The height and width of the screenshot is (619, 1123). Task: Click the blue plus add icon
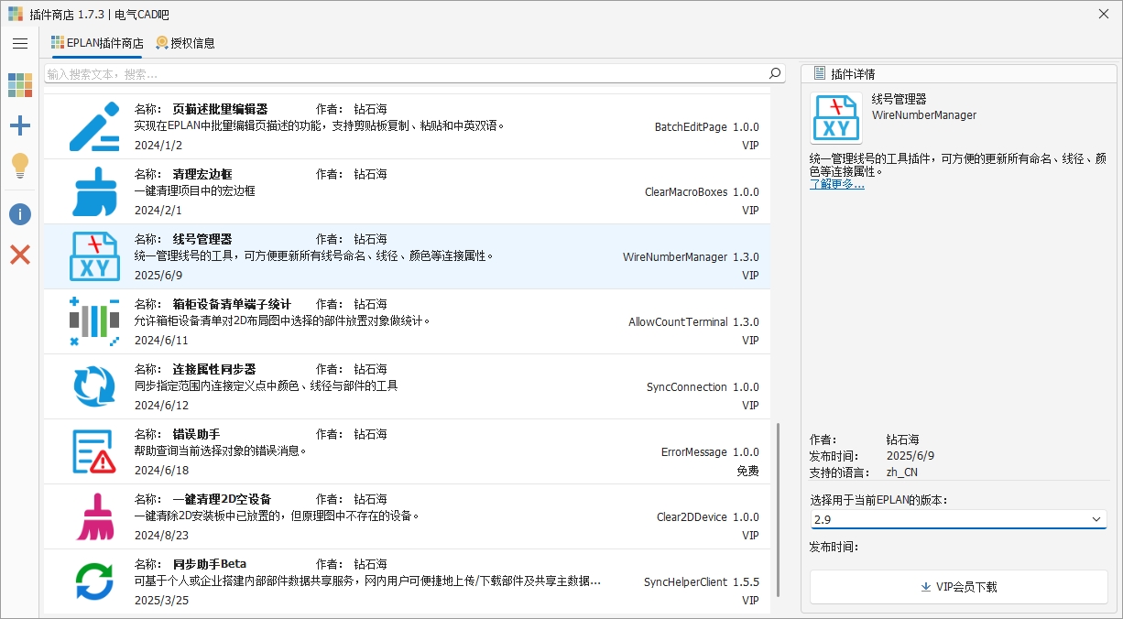click(x=20, y=126)
